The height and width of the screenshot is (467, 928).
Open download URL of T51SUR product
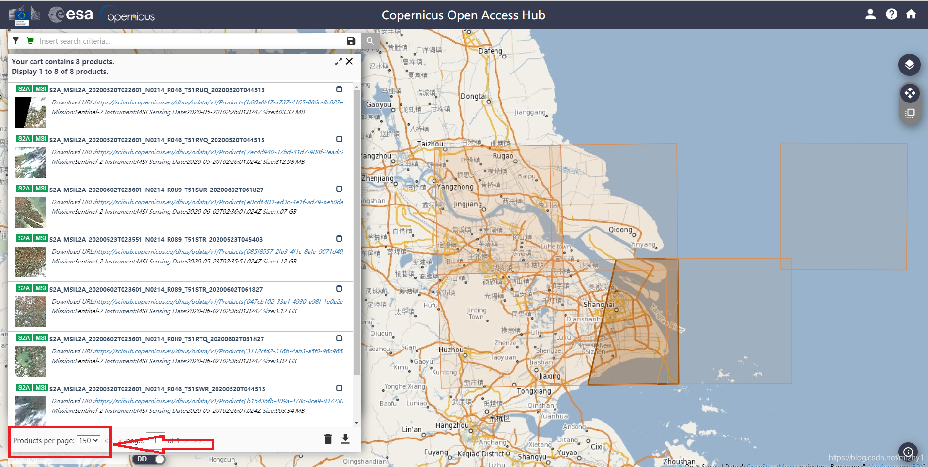click(x=219, y=202)
